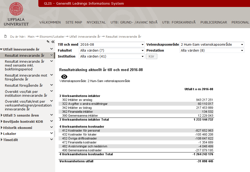The height and width of the screenshot is (172, 250).
Task: Click chevron beside Resultat innevarande mot föregående år
Action: click(52, 75)
